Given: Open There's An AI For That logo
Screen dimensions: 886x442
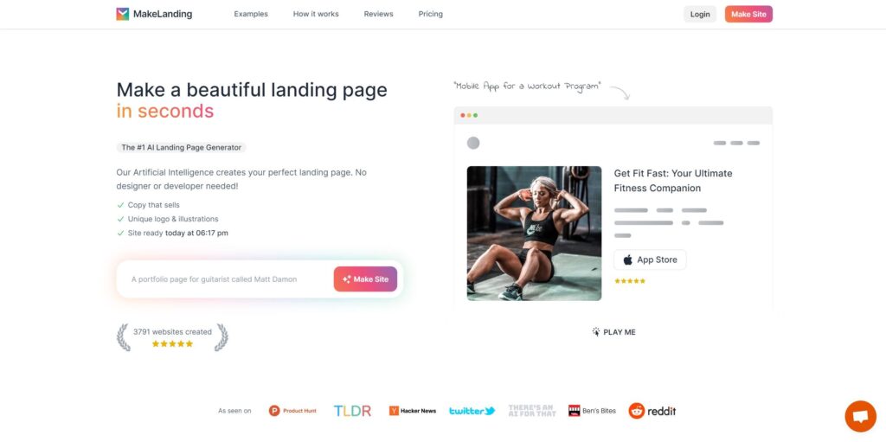Looking at the screenshot, I should (x=532, y=411).
